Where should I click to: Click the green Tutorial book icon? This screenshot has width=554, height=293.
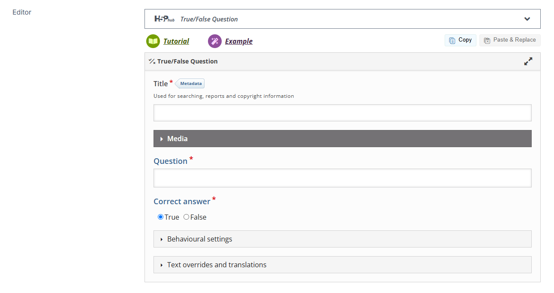(x=153, y=41)
